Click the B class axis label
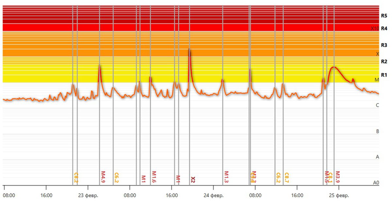The height and width of the screenshot is (204, 392). (x=377, y=131)
